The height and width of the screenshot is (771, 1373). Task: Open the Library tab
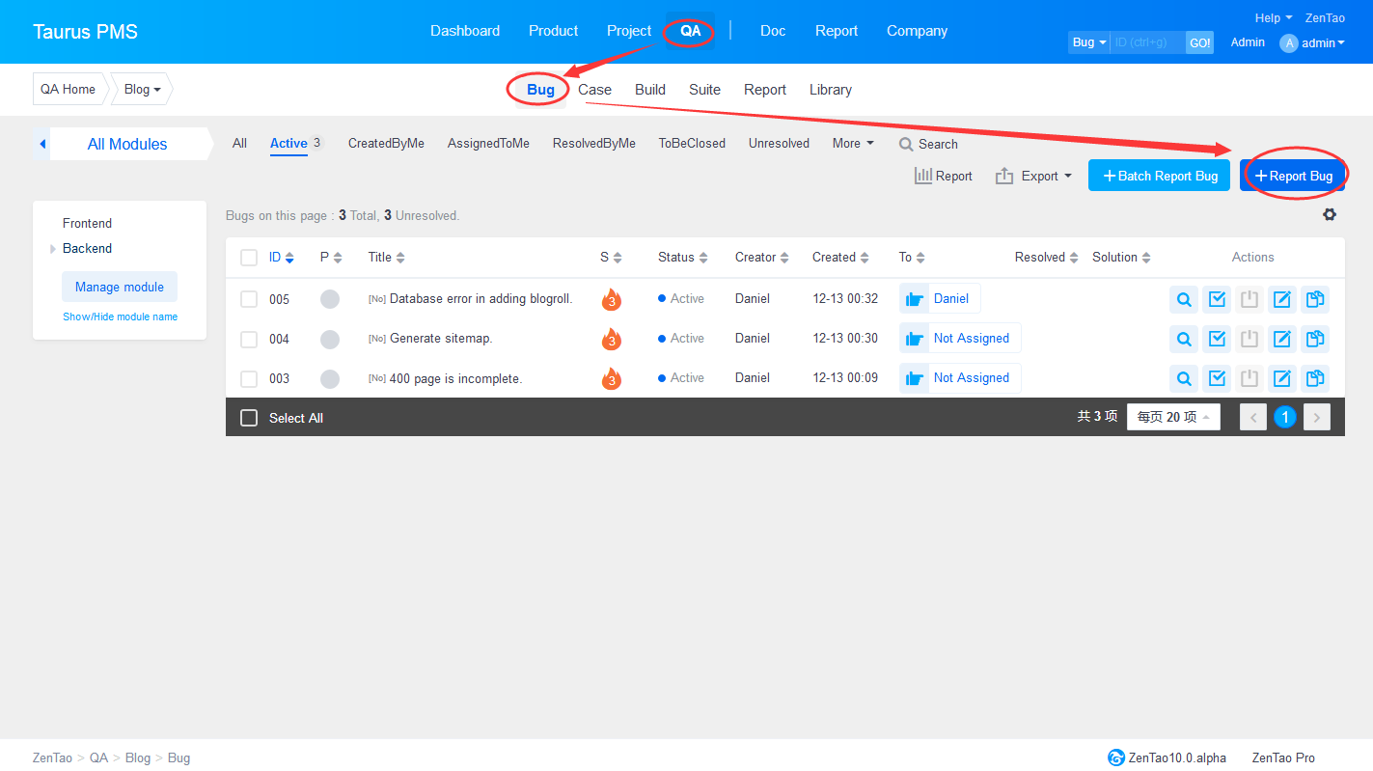(x=831, y=90)
